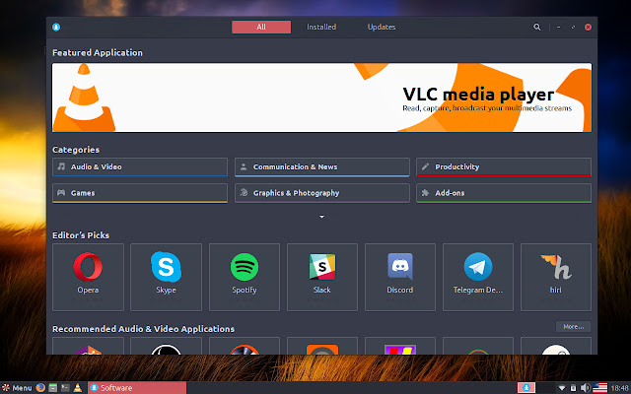
Task: Open the Communication & News category
Action: (322, 166)
